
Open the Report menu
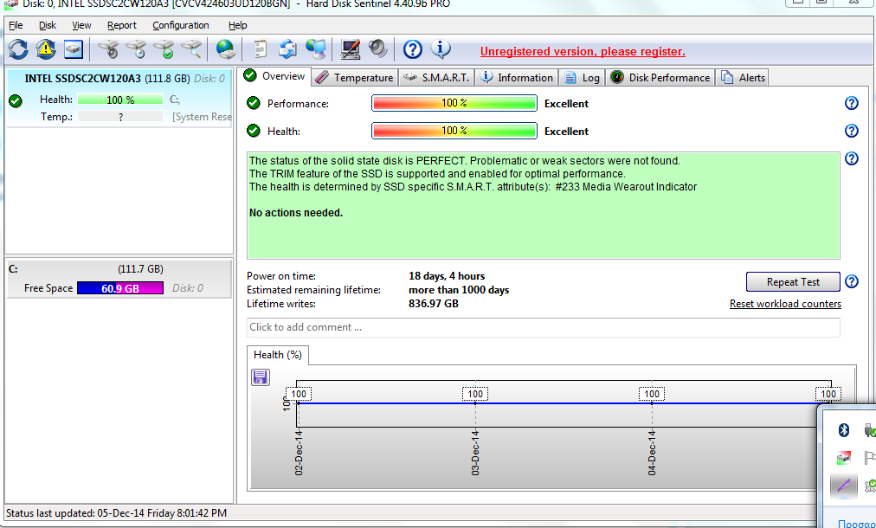tap(122, 25)
